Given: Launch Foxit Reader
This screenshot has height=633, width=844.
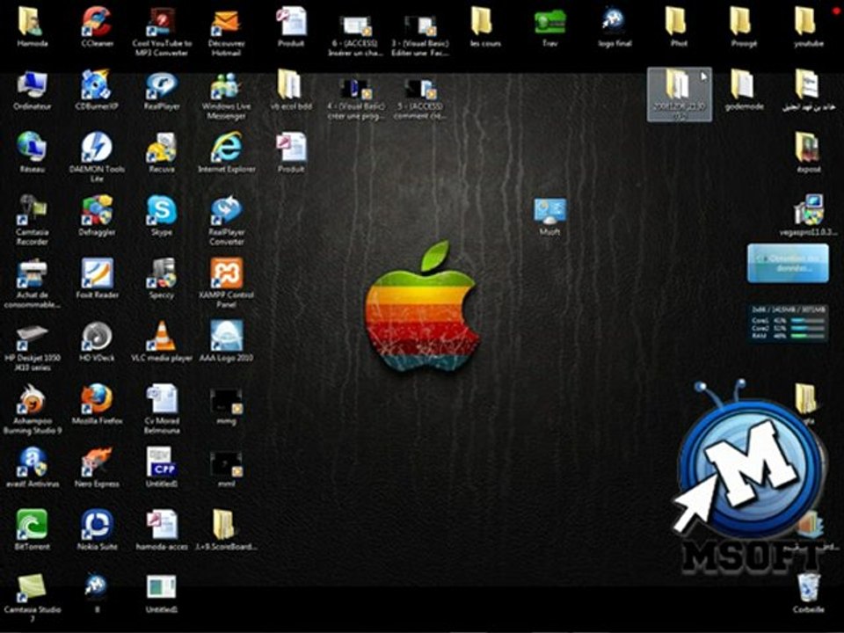Looking at the screenshot, I should [x=97, y=279].
